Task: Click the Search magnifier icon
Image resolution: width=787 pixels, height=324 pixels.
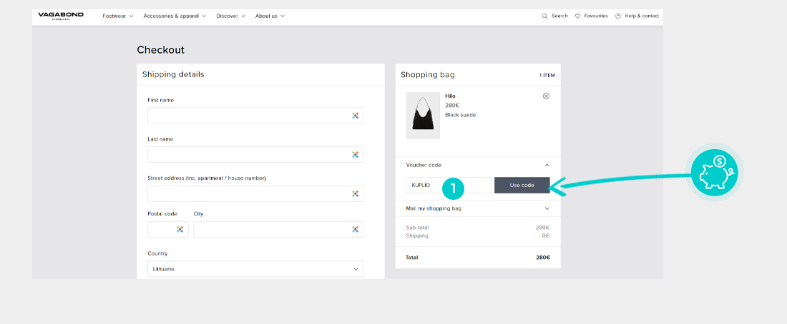Action: pyautogui.click(x=545, y=16)
